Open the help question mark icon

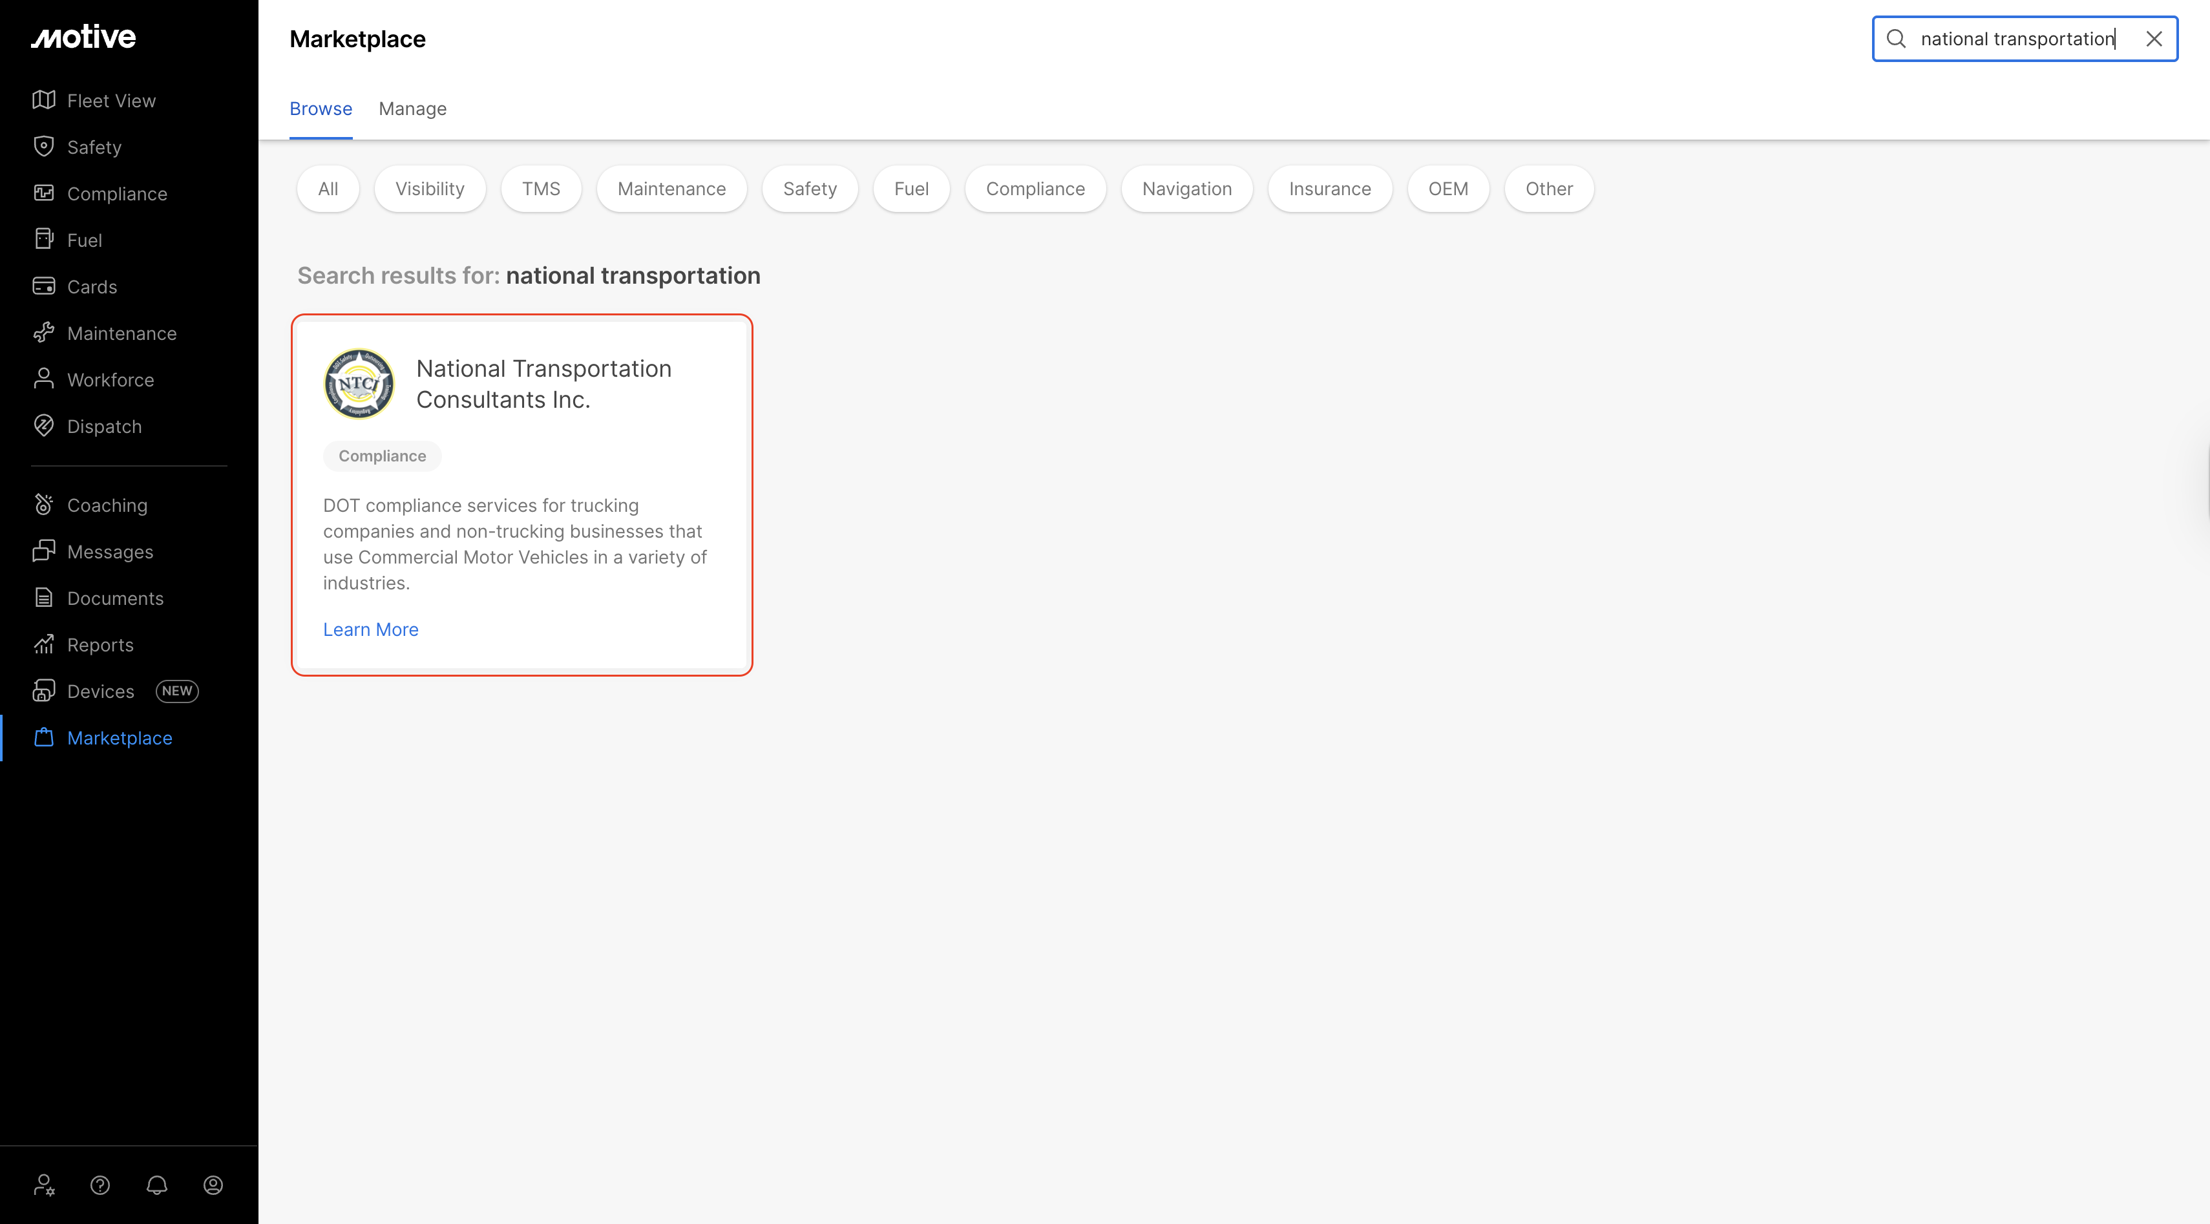tap(100, 1185)
